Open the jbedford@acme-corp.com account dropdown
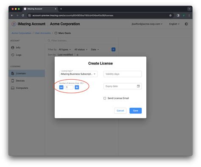This screenshot has height=167, width=201. tap(147, 24)
